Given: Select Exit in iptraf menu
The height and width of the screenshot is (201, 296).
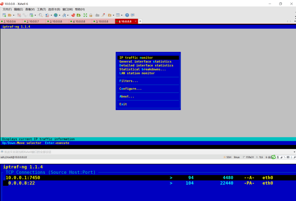Looking at the screenshot, I should tap(148, 104).
